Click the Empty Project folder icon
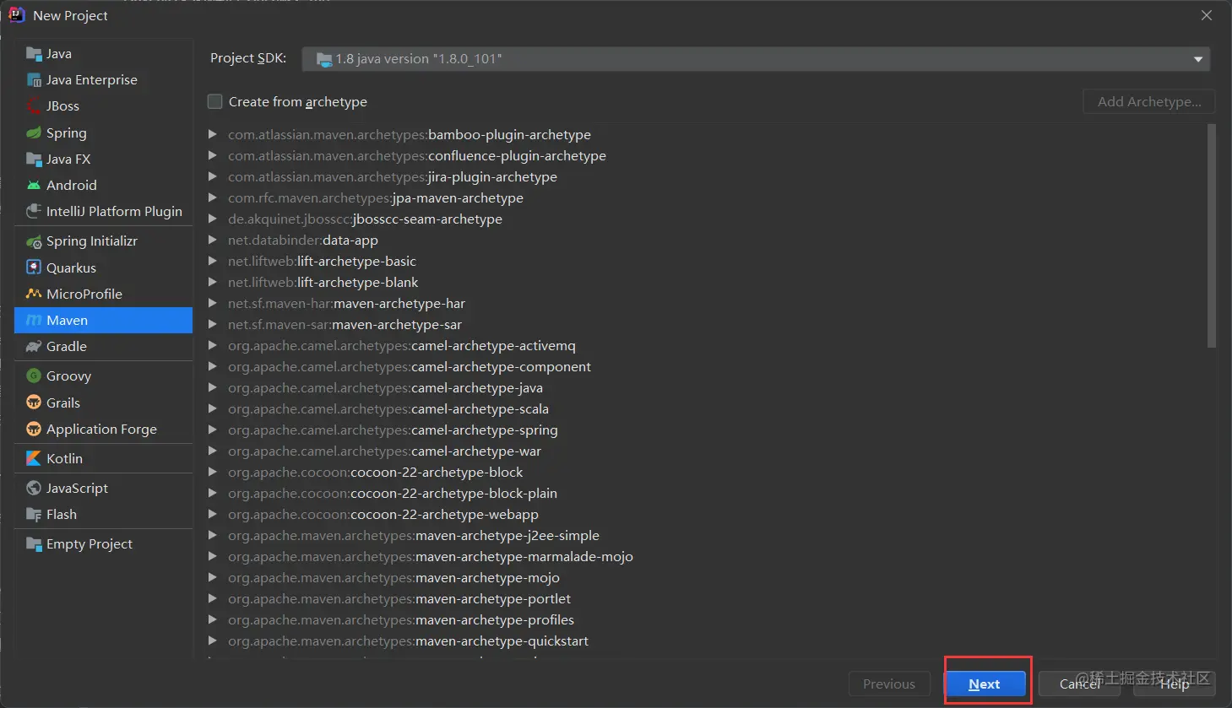Image resolution: width=1232 pixels, height=708 pixels. coord(34,544)
